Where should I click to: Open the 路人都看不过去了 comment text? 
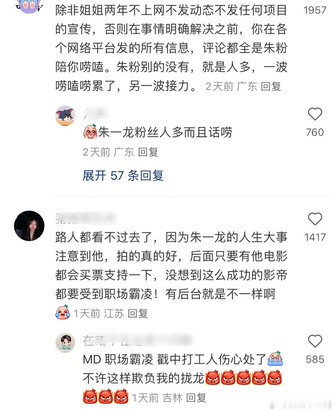[x=171, y=265]
